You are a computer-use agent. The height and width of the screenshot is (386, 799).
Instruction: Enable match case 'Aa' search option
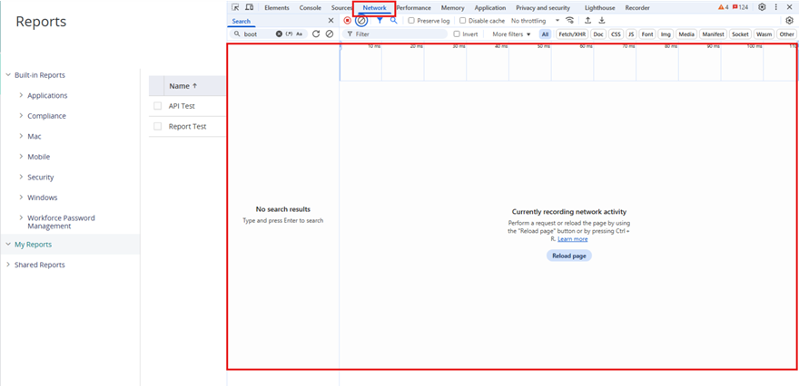pos(299,34)
